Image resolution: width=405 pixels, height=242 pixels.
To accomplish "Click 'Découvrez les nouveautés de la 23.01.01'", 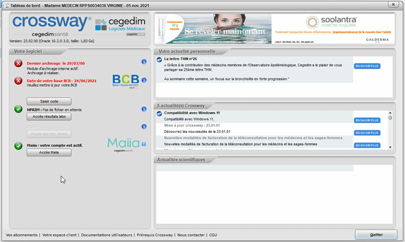I will pyautogui.click(x=197, y=132).
